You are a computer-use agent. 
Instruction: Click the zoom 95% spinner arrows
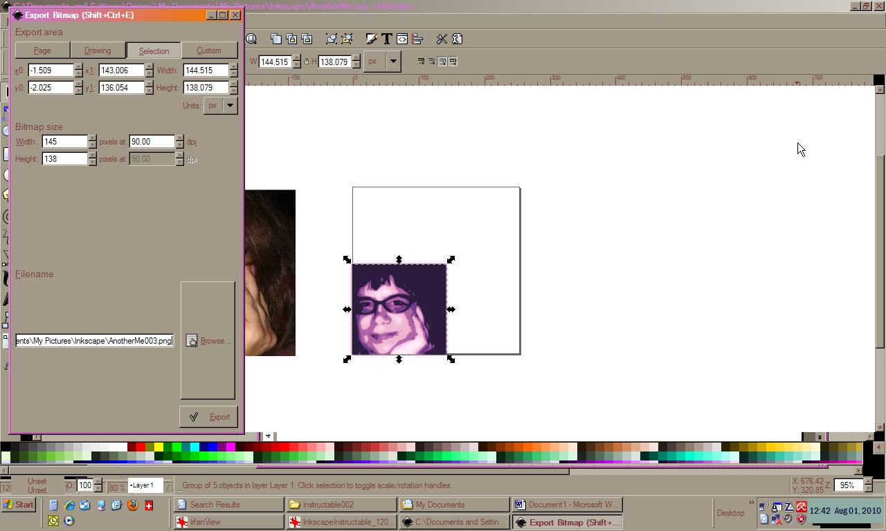[868, 485]
